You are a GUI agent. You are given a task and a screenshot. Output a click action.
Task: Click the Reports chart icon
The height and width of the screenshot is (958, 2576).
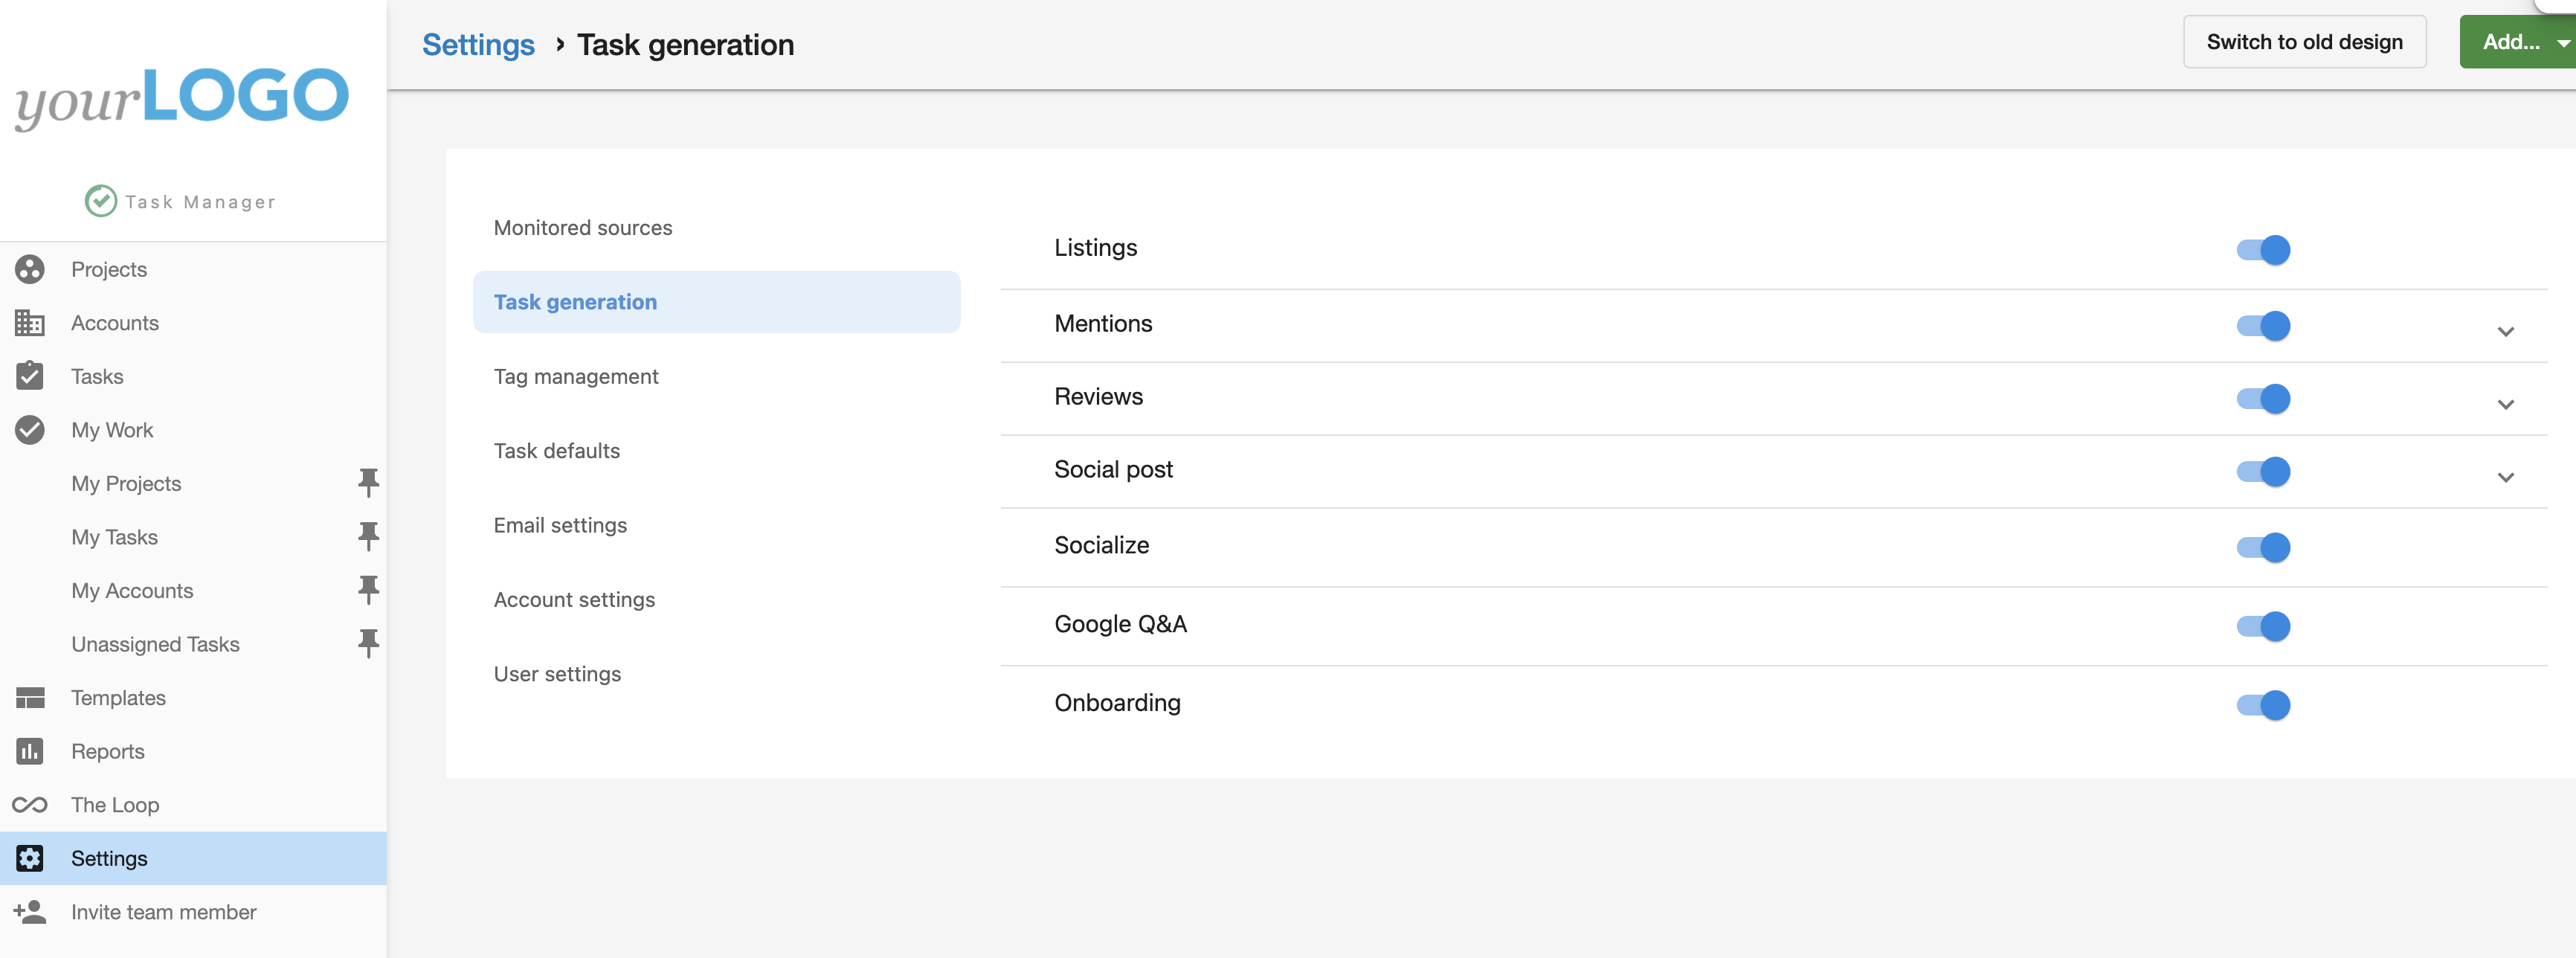coord(30,751)
